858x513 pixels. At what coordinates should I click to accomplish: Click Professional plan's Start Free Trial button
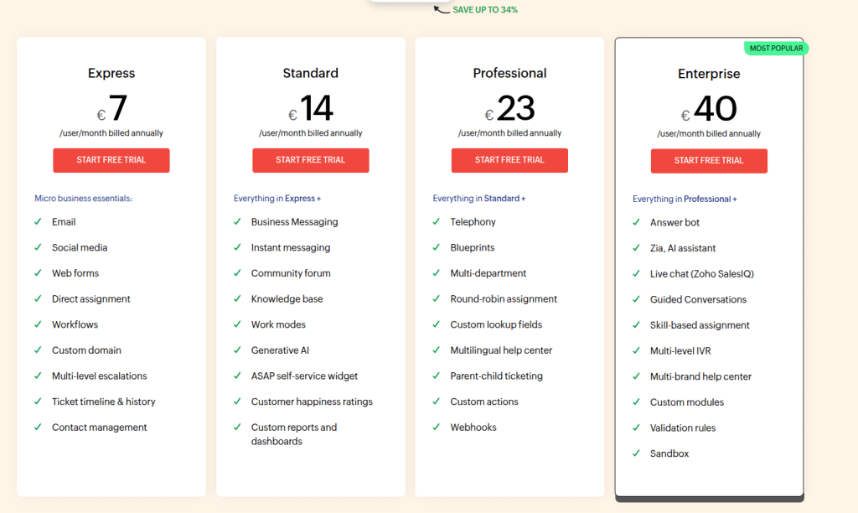pos(509,160)
